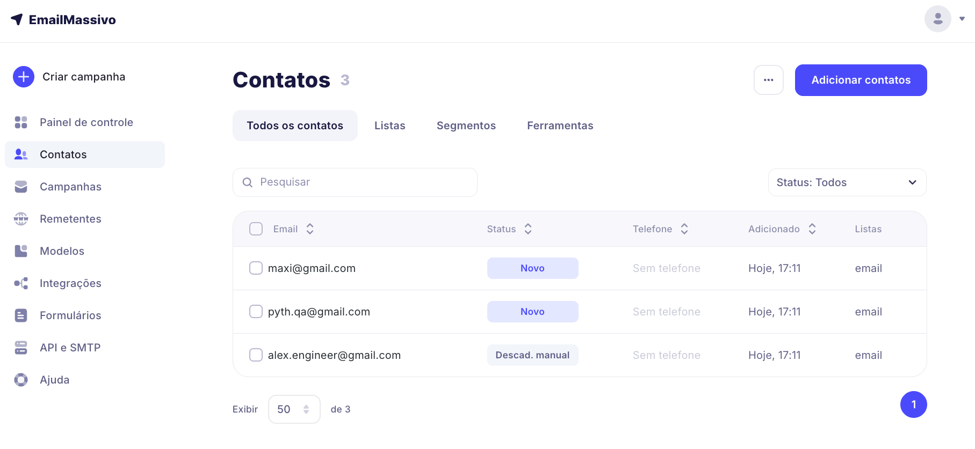Select the pyth.qa@gmail.com contact checkbox
Viewport: 975px width, 449px height.
[x=256, y=312]
